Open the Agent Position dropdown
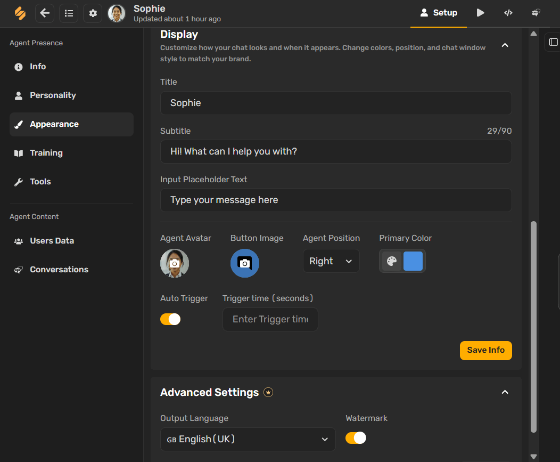Screen dimensions: 560x462 click(331, 261)
